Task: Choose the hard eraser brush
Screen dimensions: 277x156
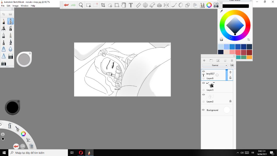Action: tap(11, 56)
